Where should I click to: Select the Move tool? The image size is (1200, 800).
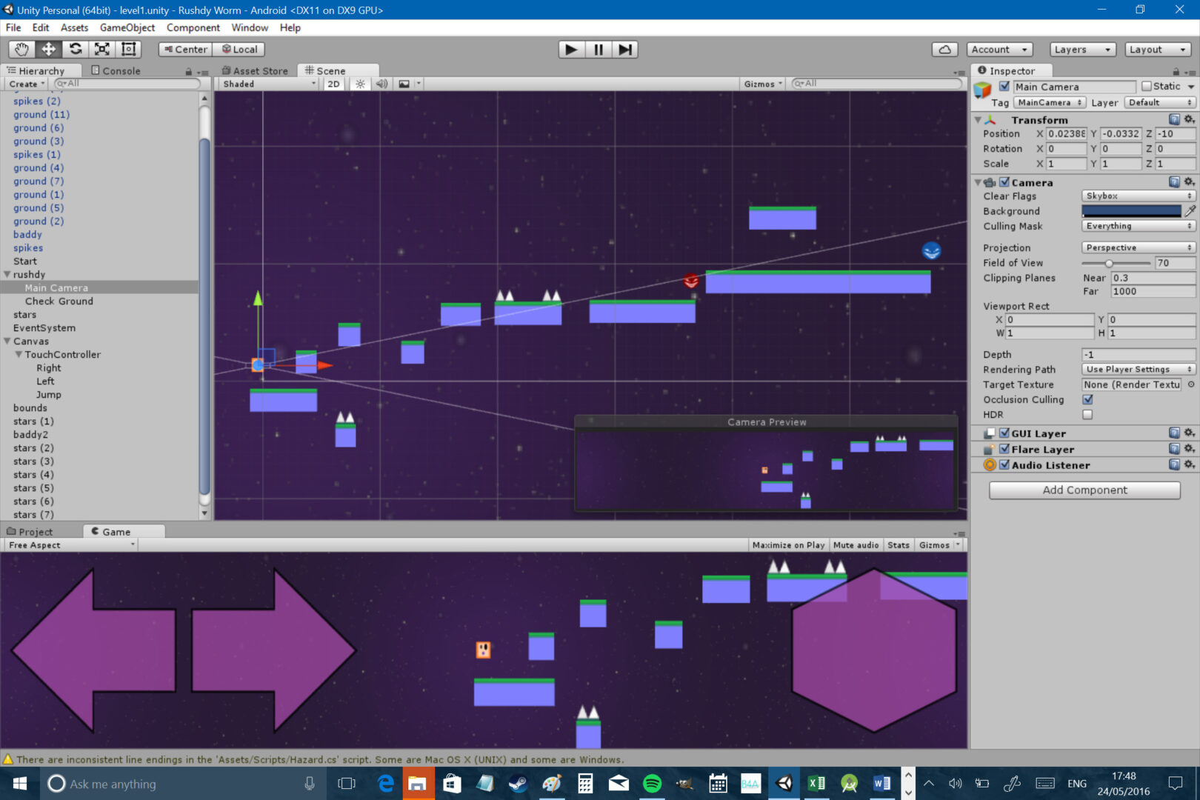click(48, 49)
